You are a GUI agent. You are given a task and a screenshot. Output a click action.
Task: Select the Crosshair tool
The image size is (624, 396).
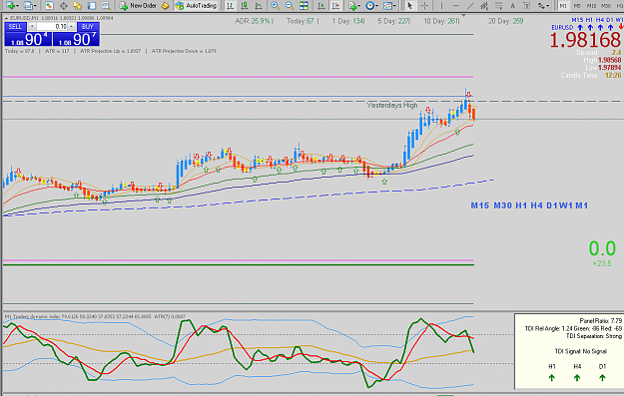click(424, 6)
